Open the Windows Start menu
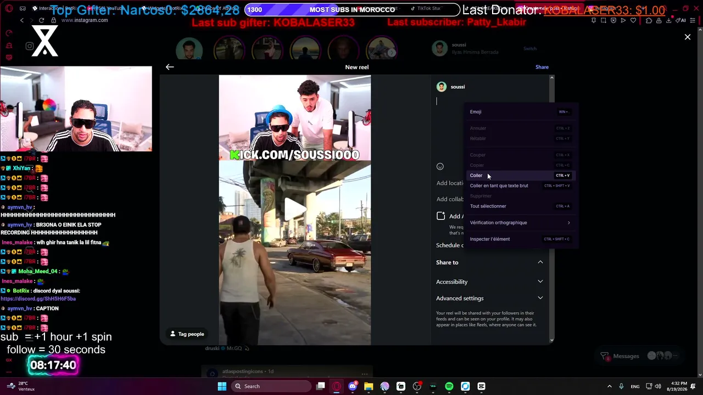 pyautogui.click(x=222, y=386)
